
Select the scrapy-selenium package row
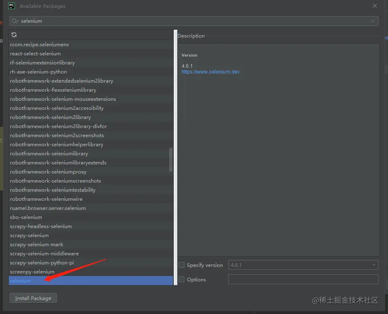tap(91, 235)
